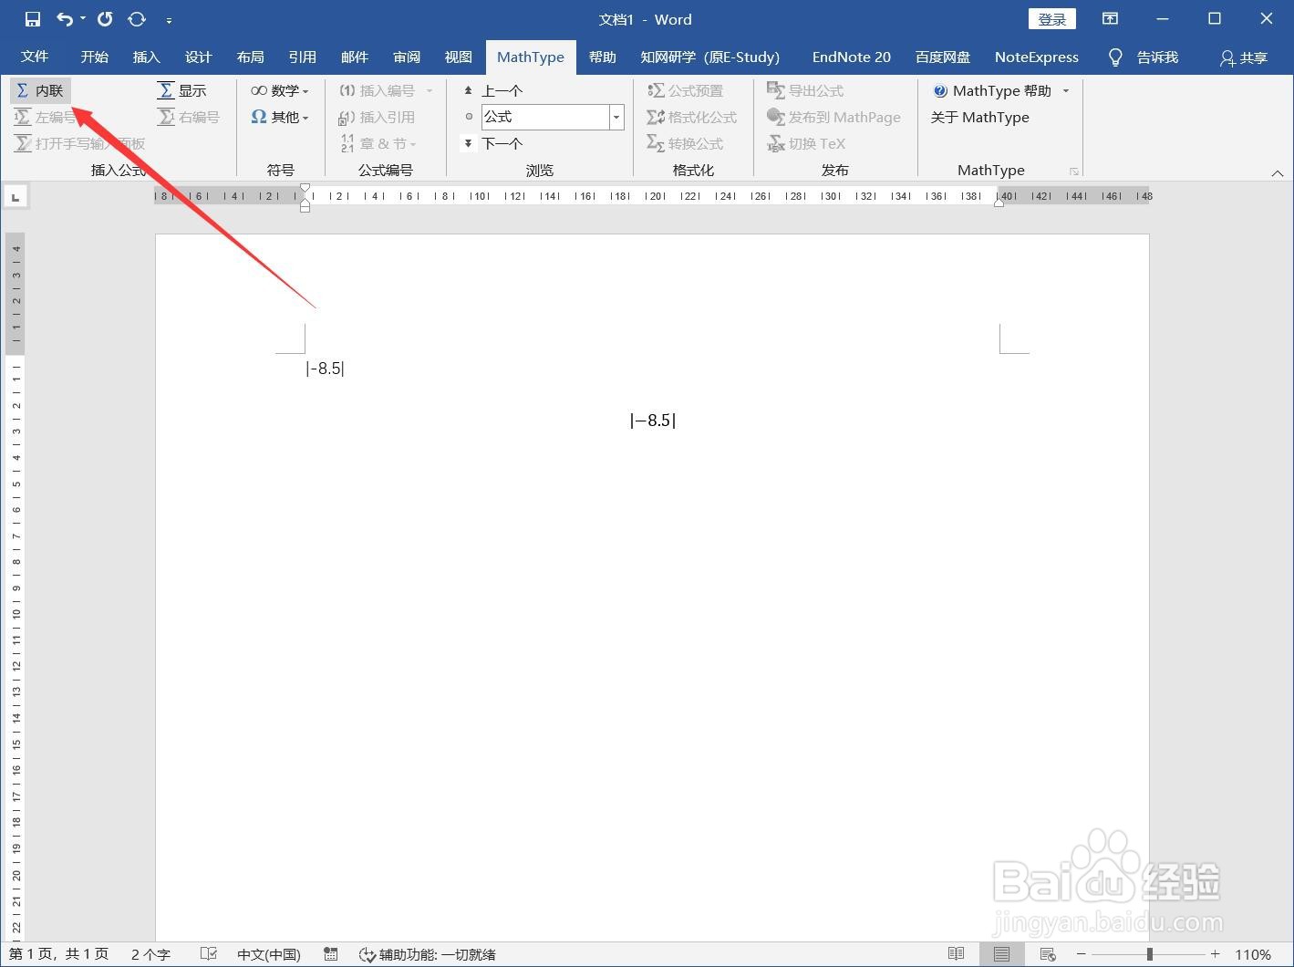Screen dimensions: 1294x967
Task: Click 中文(中国) language indicator
Action: click(268, 954)
